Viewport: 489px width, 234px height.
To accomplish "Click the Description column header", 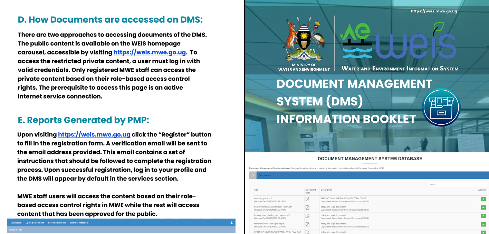I will [x=327, y=190].
